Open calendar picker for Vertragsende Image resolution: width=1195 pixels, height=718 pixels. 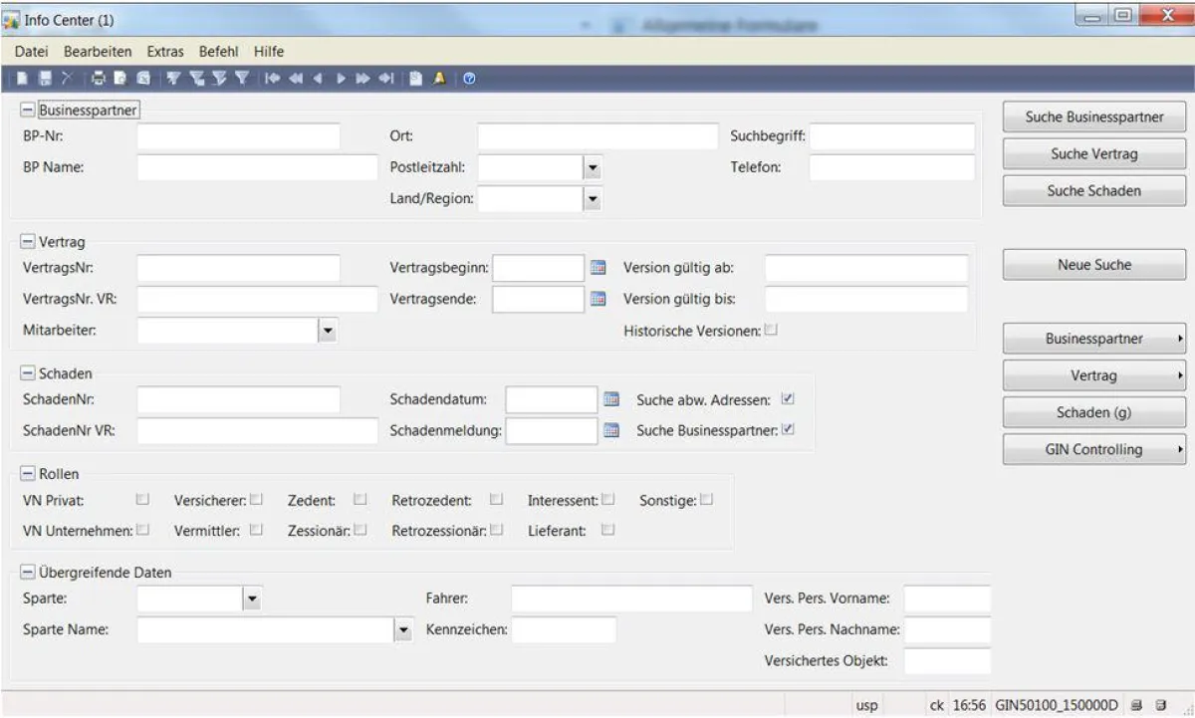598,298
